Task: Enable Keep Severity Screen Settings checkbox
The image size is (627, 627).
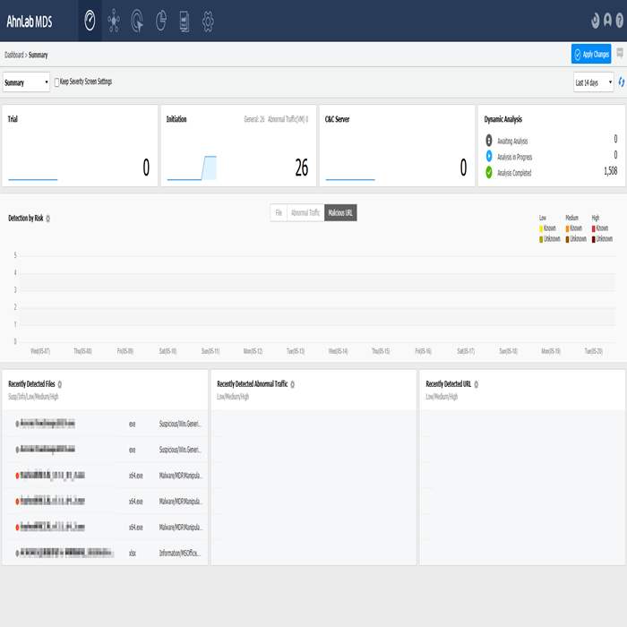Action: pos(57,82)
